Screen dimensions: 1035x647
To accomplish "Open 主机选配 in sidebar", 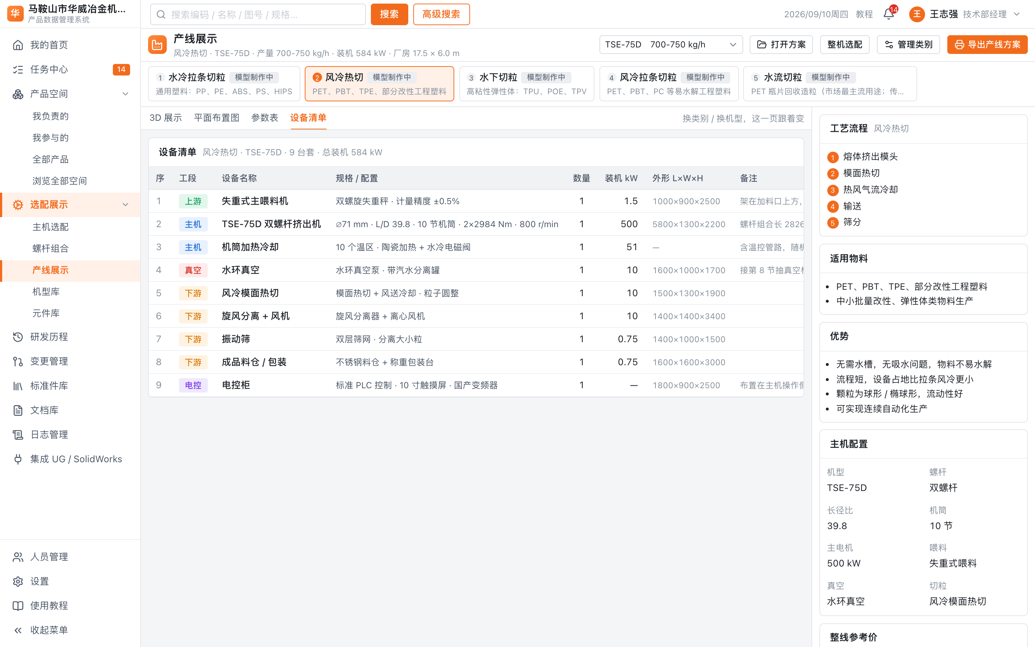I will tap(50, 227).
